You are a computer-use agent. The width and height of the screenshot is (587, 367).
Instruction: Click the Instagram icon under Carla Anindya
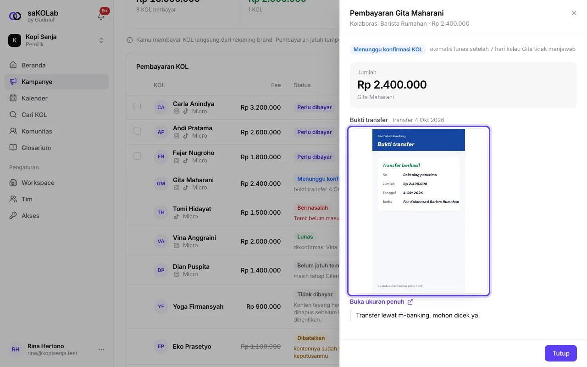[x=177, y=111]
